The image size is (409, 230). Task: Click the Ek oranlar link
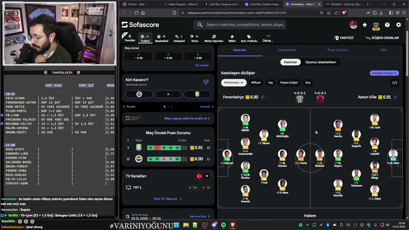click(x=202, y=65)
